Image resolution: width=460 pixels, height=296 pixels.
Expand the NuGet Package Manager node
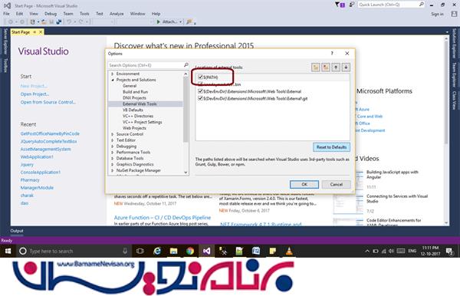[113, 170]
